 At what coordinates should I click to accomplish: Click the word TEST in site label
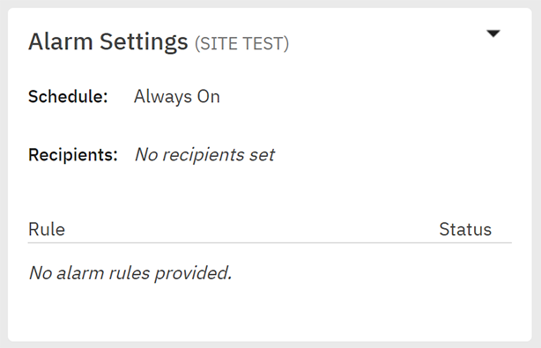(x=264, y=44)
